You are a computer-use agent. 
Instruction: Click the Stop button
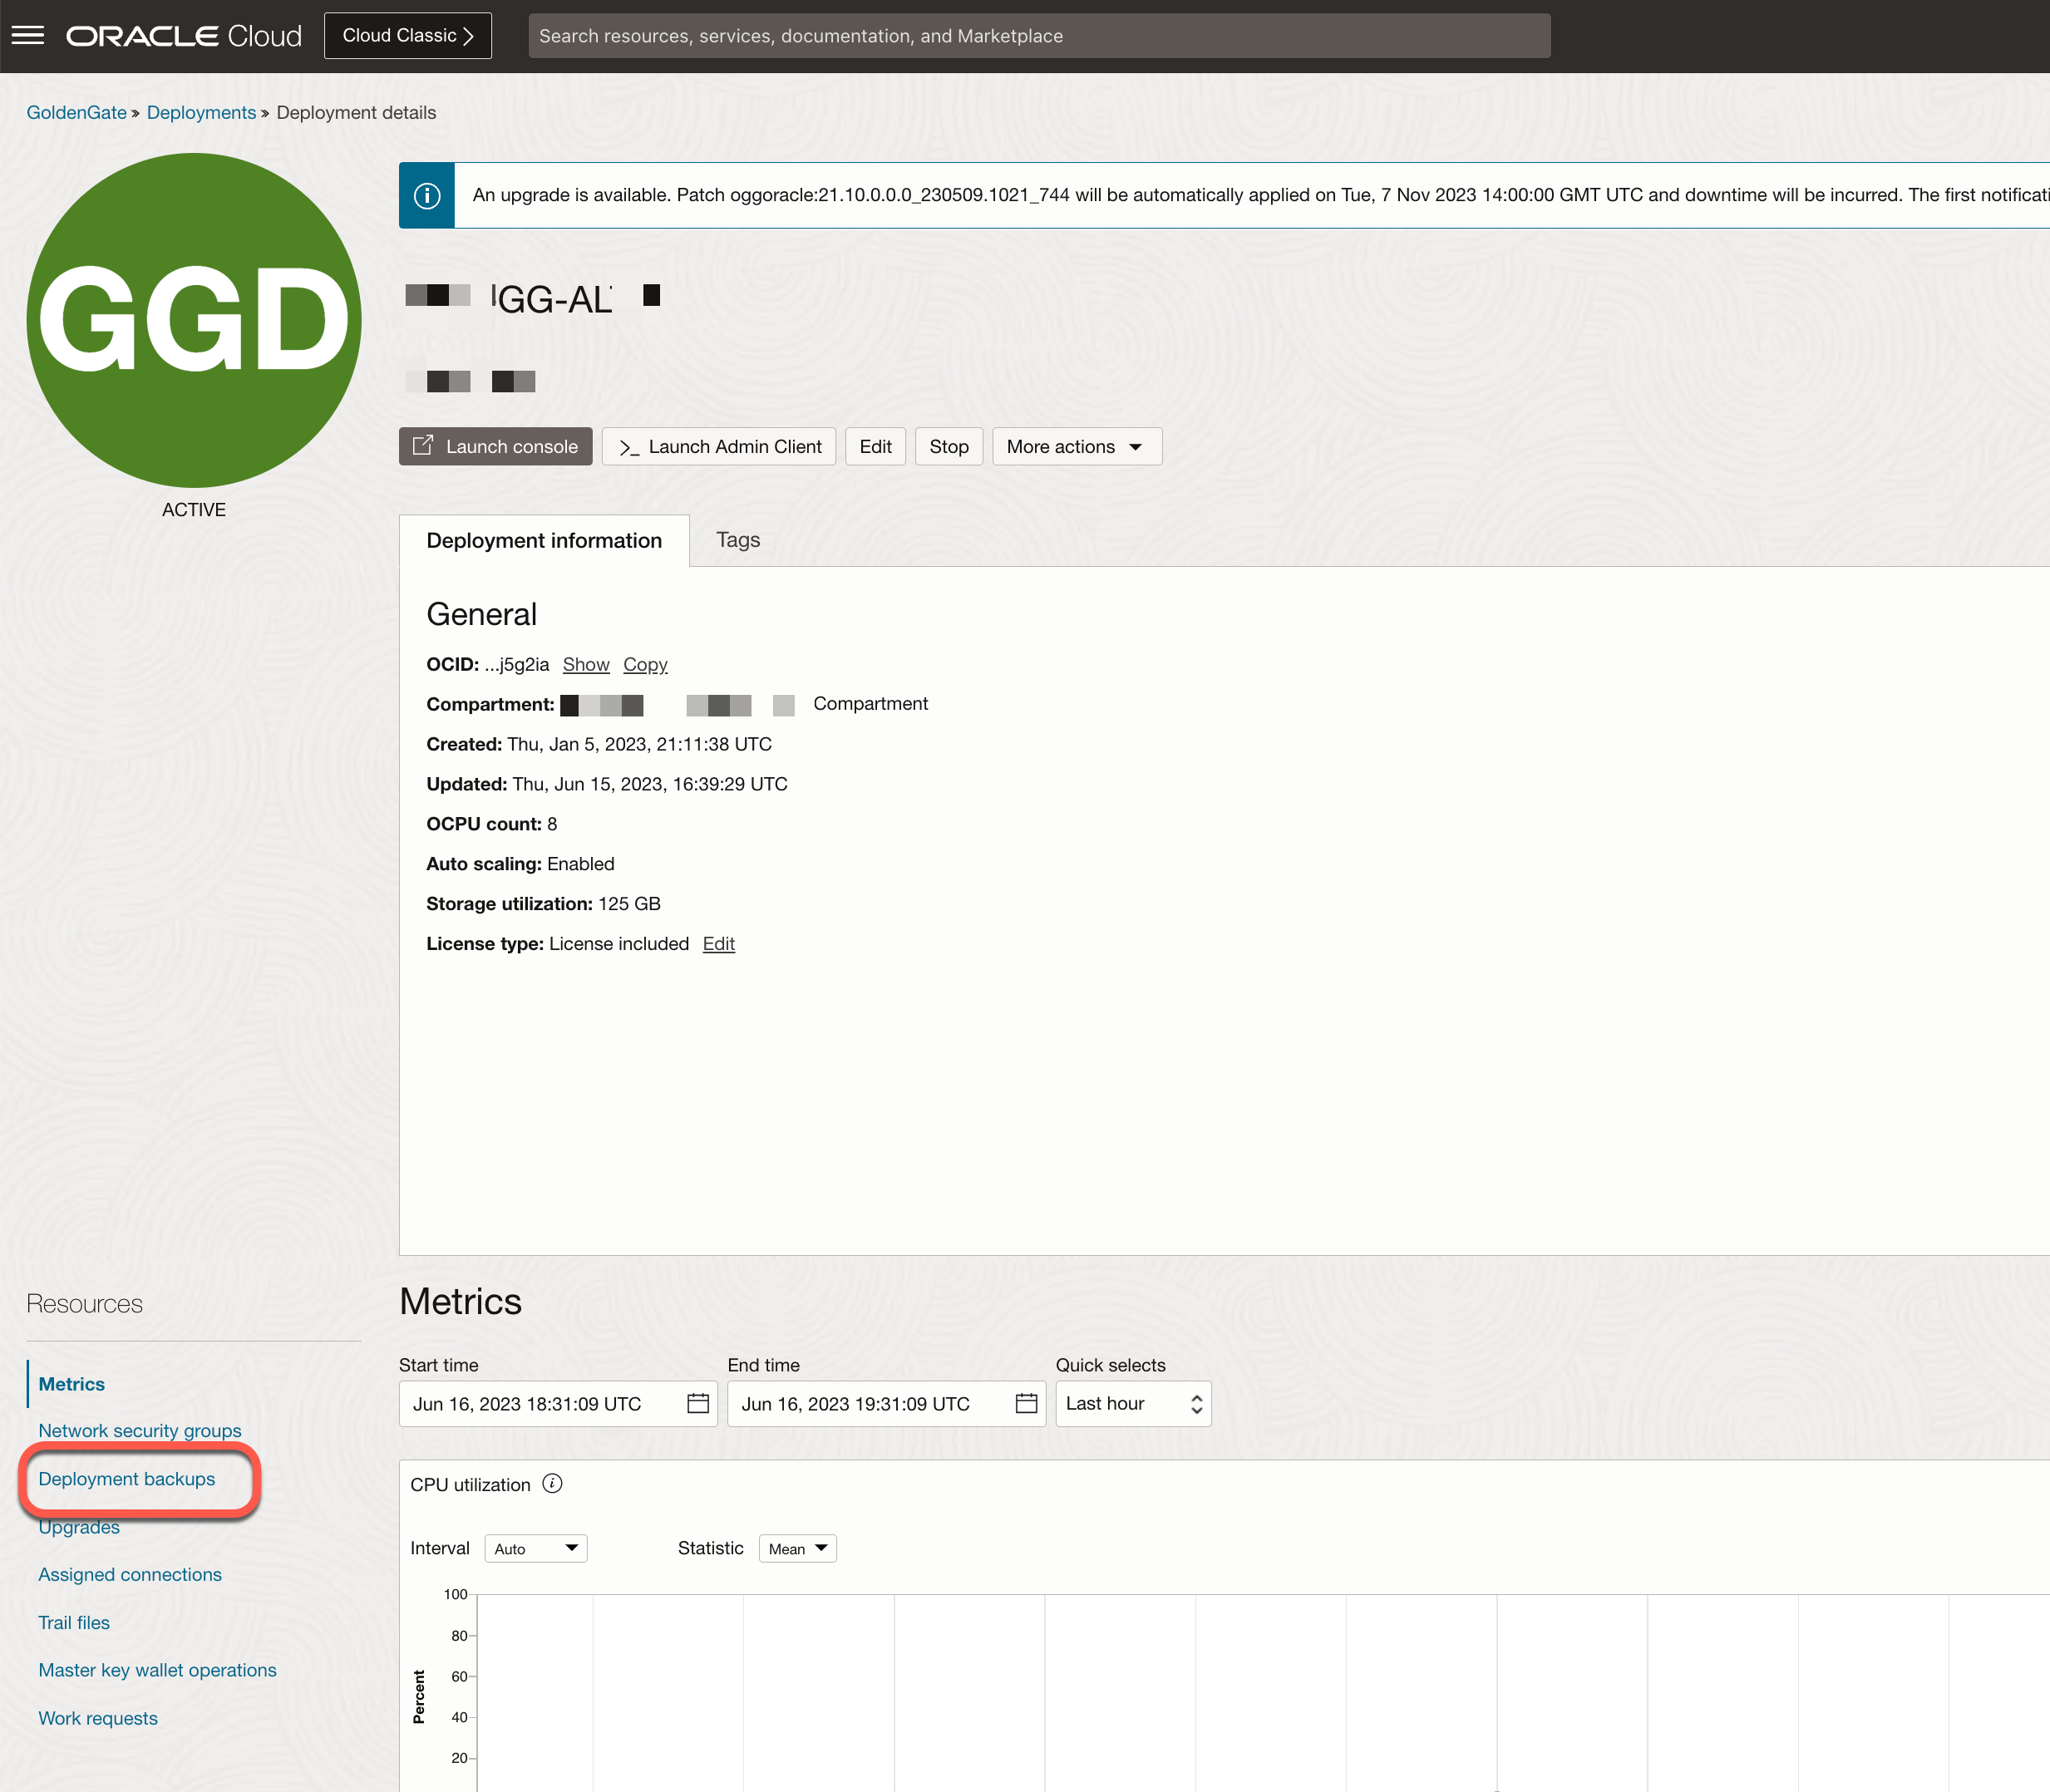947,446
